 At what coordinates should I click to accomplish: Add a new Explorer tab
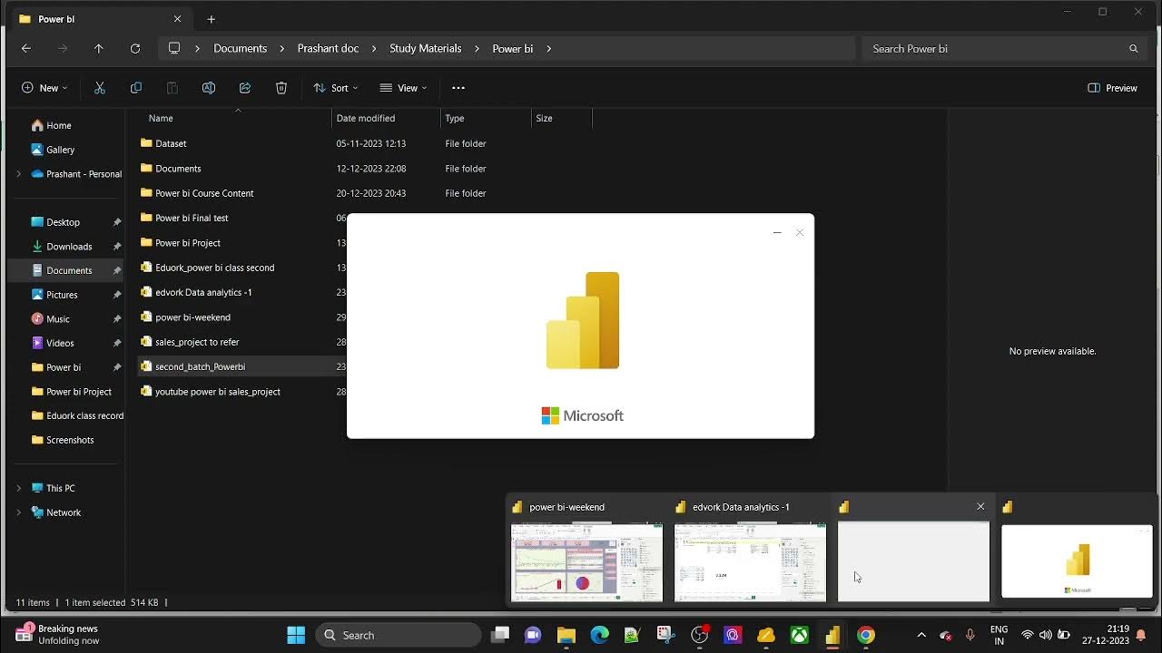211,19
